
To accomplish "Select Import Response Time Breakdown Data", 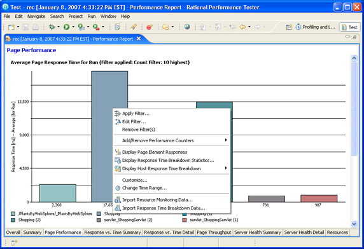I will point(172,208).
